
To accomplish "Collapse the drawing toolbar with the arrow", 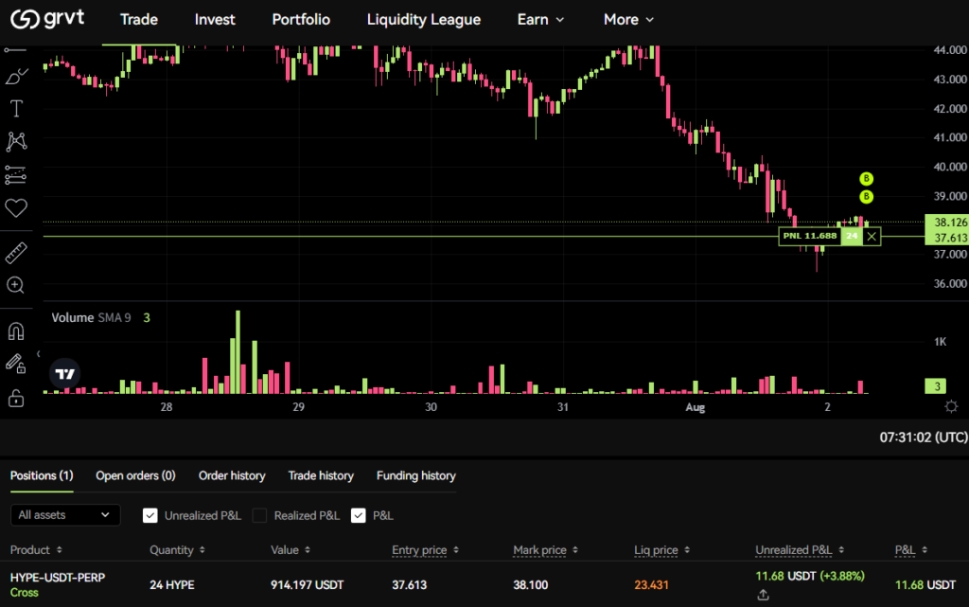I will click(x=38, y=354).
